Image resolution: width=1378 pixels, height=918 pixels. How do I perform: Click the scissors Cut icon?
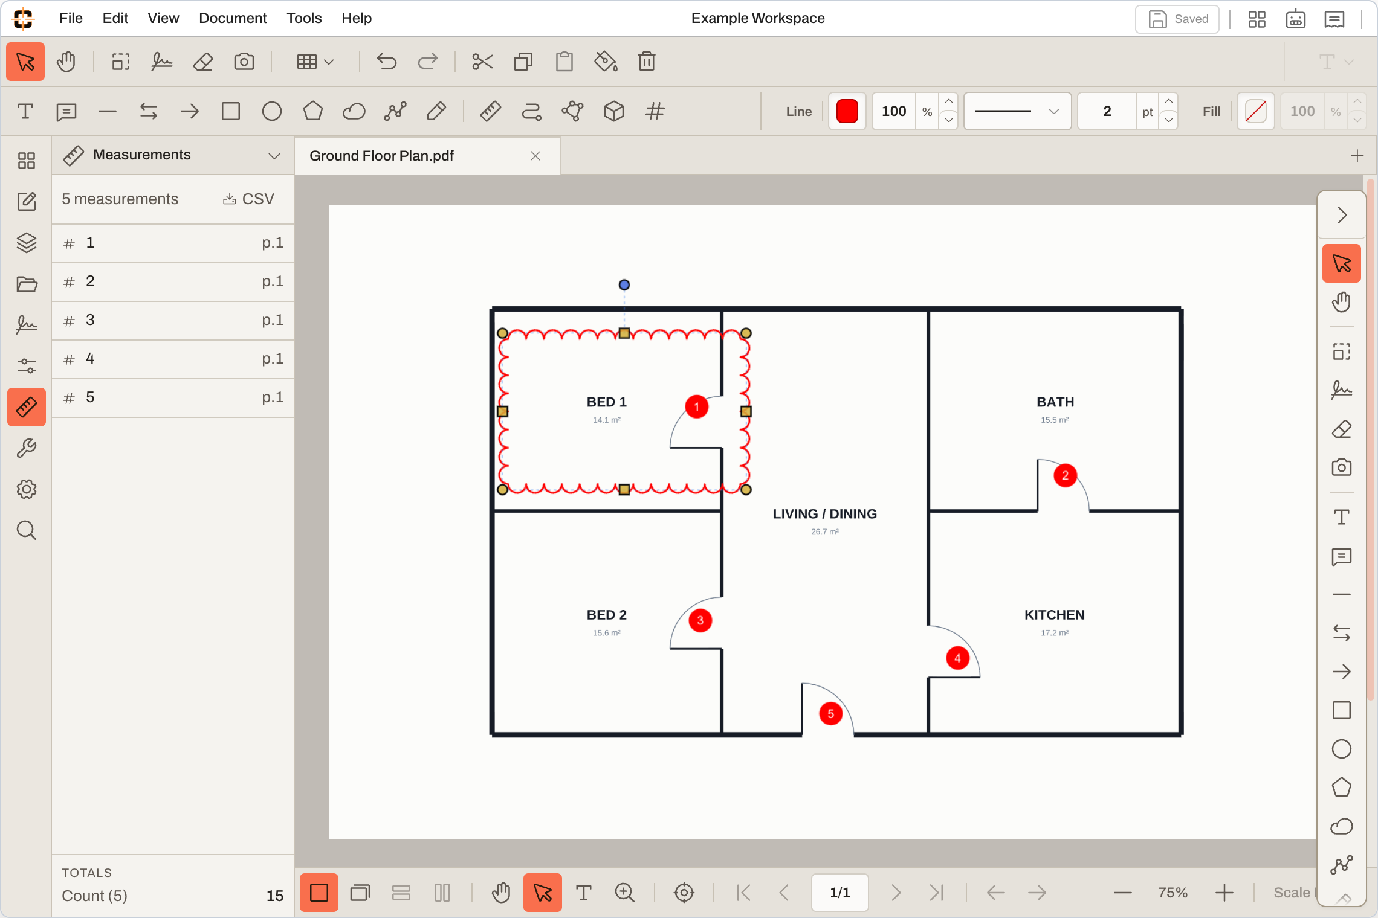pyautogui.click(x=482, y=62)
